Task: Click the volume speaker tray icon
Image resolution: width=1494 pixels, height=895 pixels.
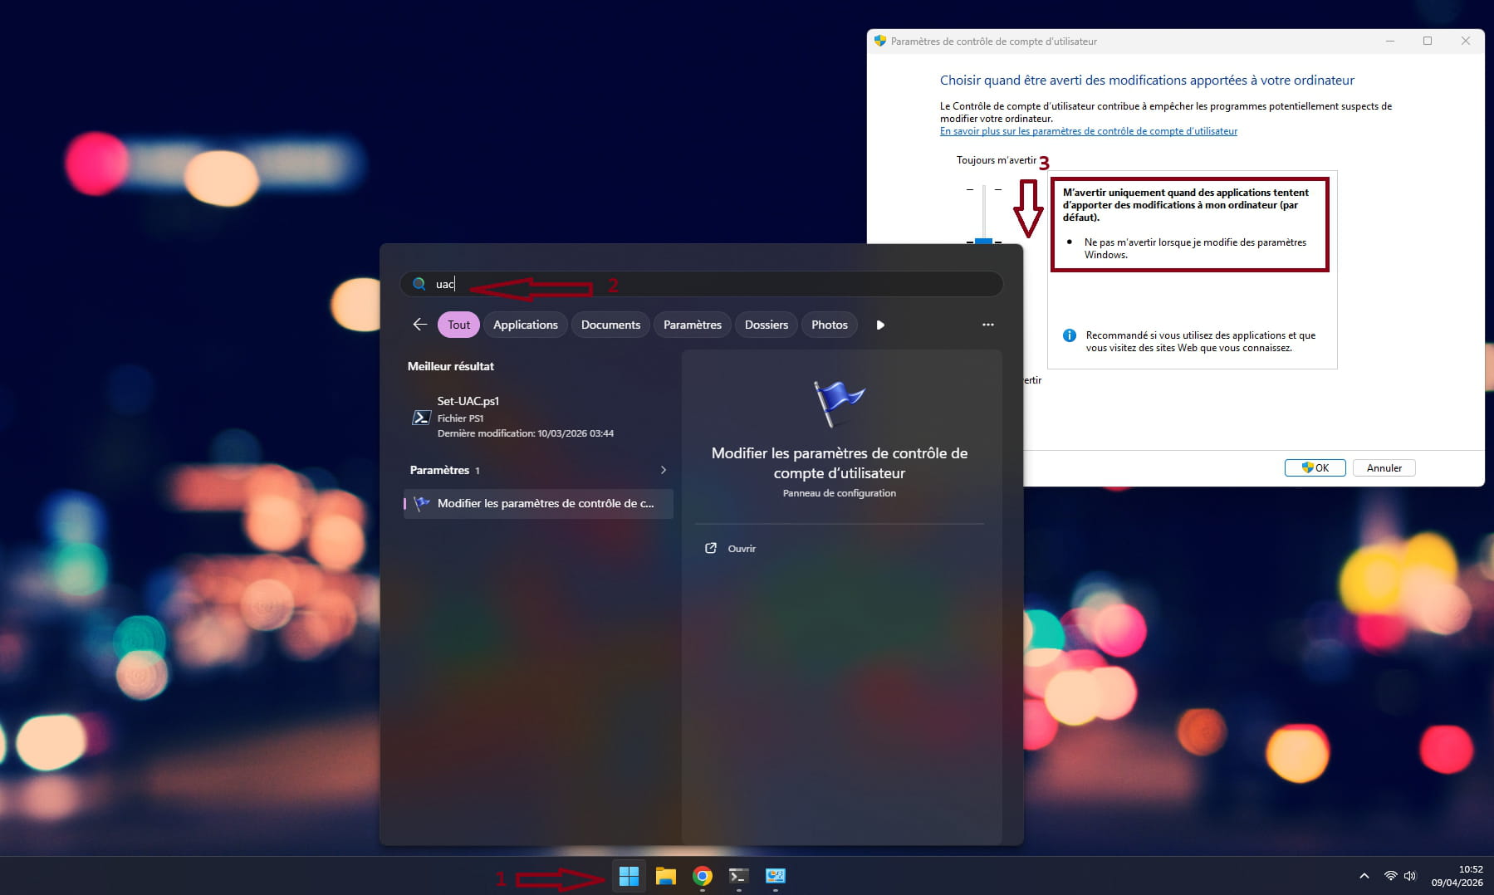Action: click(1409, 876)
